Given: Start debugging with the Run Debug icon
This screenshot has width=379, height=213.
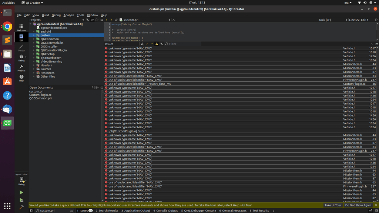Looking at the screenshot, I should (x=21, y=200).
